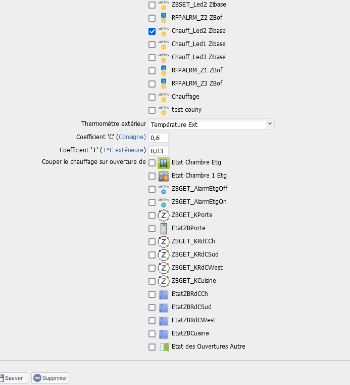
Task: Click the EtatZBRdCCh window icon
Action: tap(163, 294)
